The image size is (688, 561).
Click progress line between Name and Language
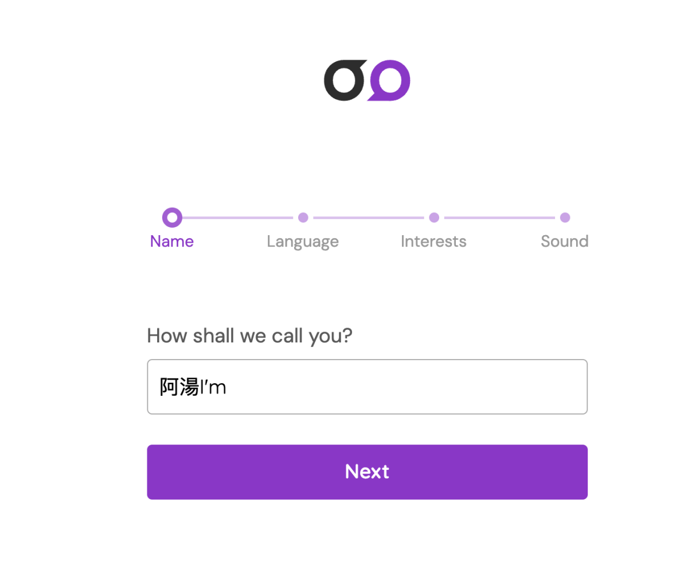[x=237, y=218]
